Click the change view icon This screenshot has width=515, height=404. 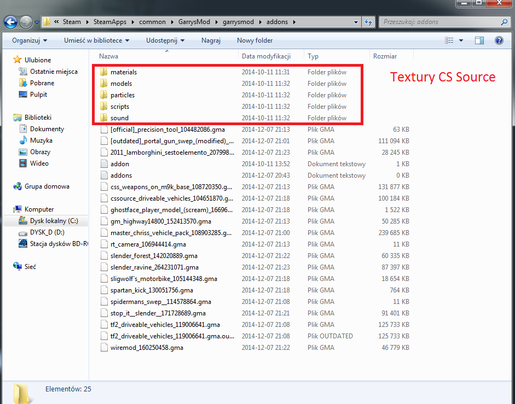pos(449,40)
